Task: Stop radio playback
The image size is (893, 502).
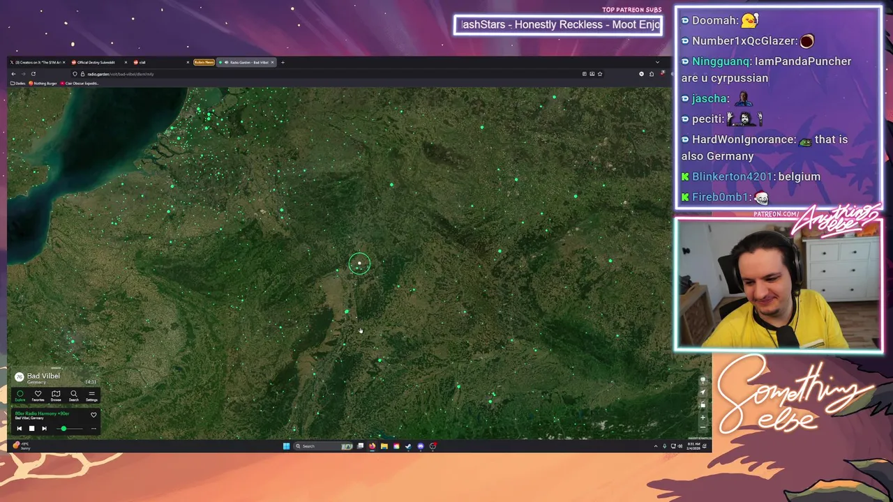Action: click(31, 428)
